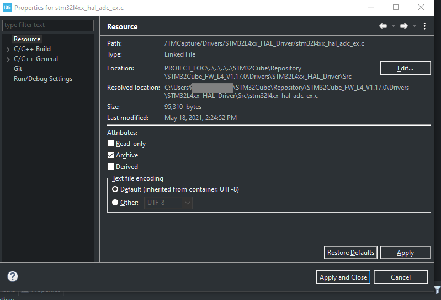Select Git in the properties tree
This screenshot has width=441, height=300.
point(18,69)
